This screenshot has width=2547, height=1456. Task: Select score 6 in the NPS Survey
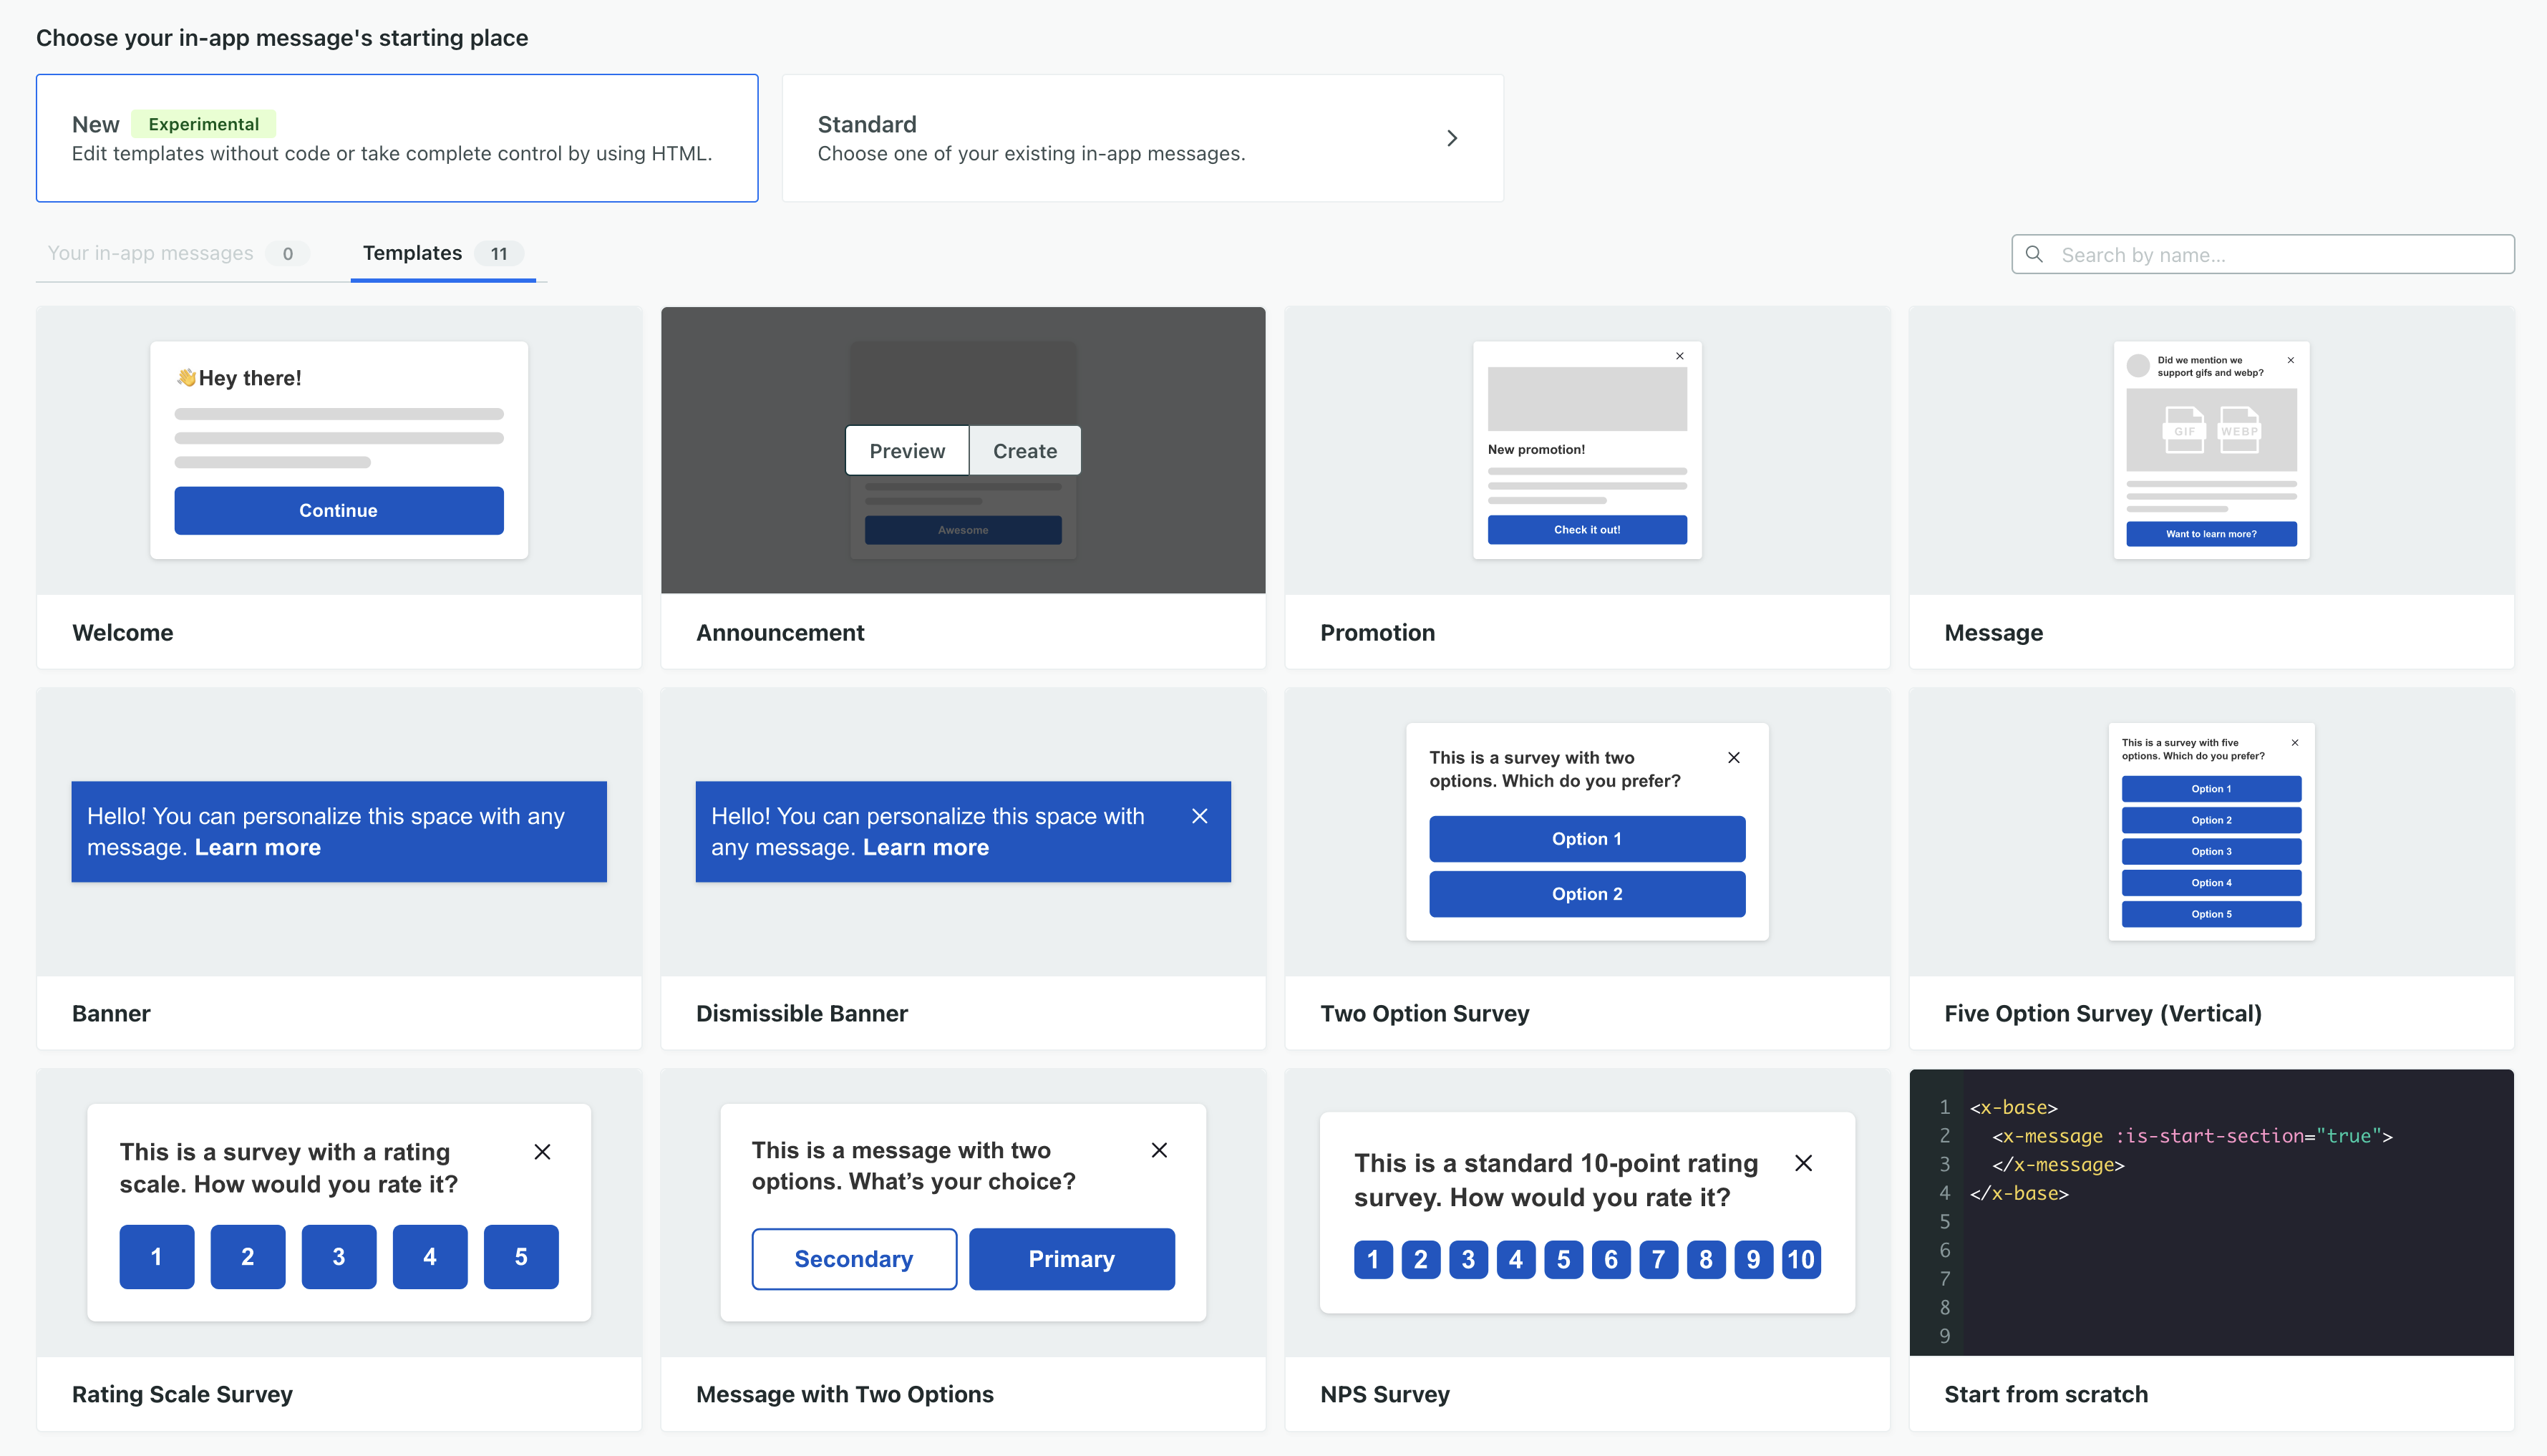[x=1611, y=1260]
